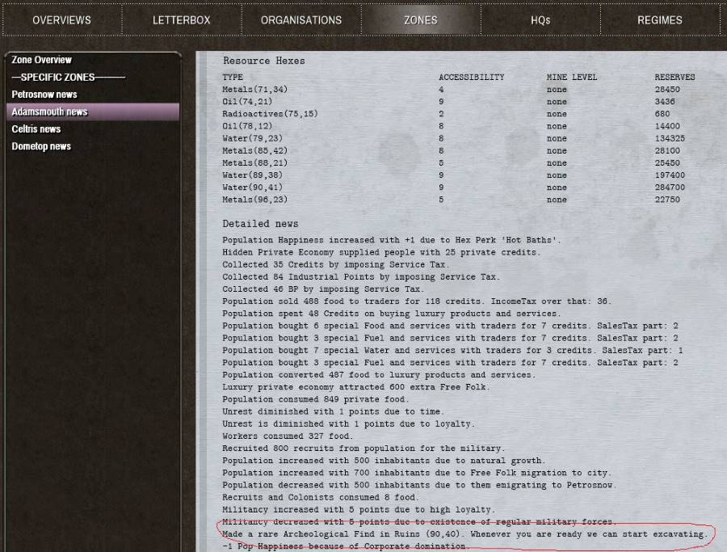Click 'emigrating to Petrosnow' news line
This screenshot has width=727, height=552.
(x=419, y=485)
